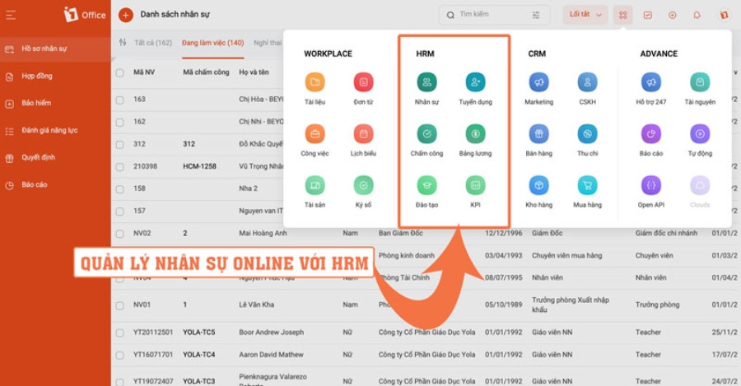
Task: Select the row checkbox for NV02
Action: coord(120,233)
